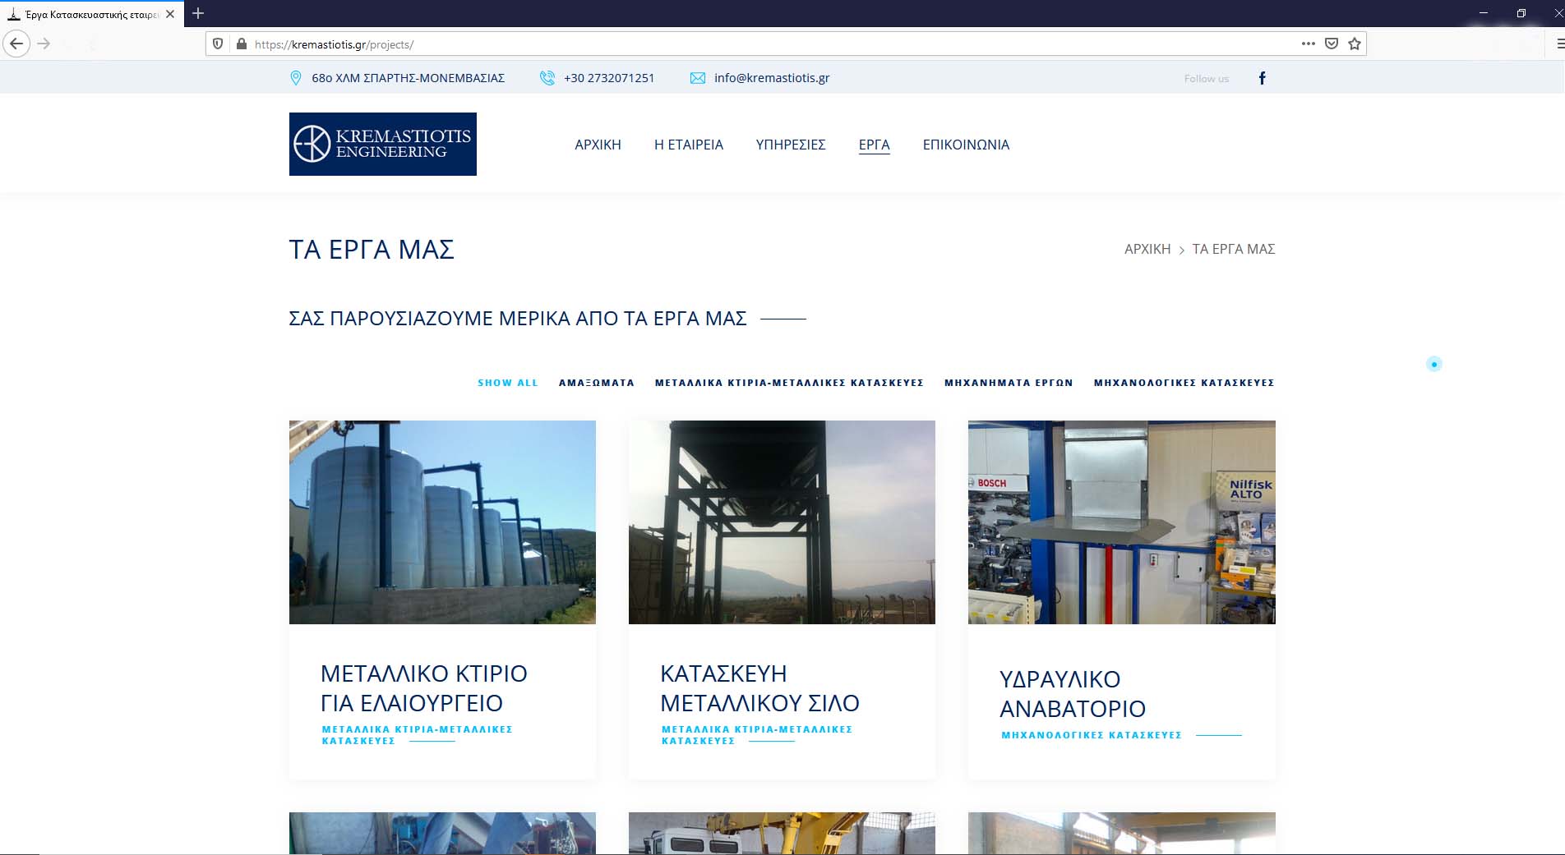Open the ΑΡΧΙΚΗ navigation menu item
The image size is (1565, 855).
(598, 145)
